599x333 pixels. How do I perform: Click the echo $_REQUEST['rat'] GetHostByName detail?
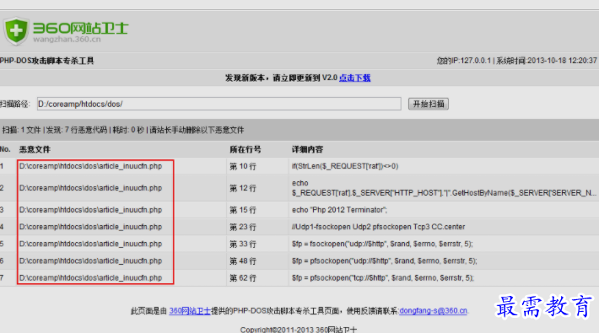click(444, 188)
